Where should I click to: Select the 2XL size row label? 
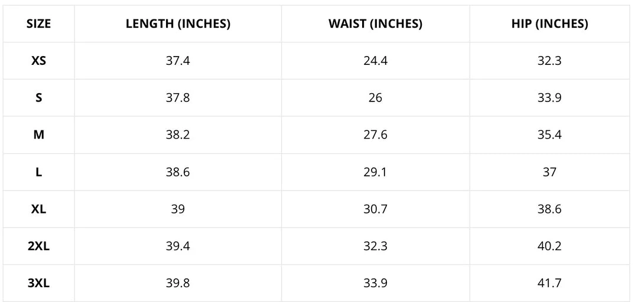point(38,247)
